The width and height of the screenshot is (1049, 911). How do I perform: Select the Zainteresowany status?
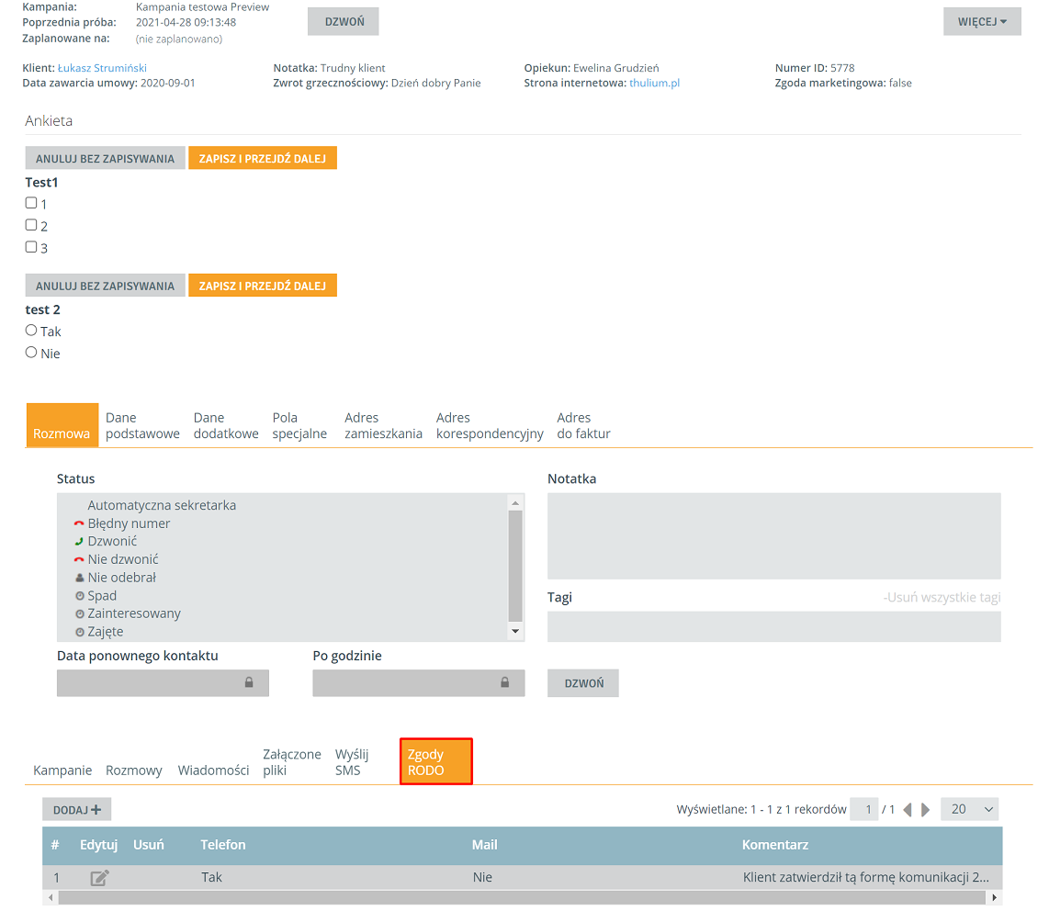[x=134, y=613]
